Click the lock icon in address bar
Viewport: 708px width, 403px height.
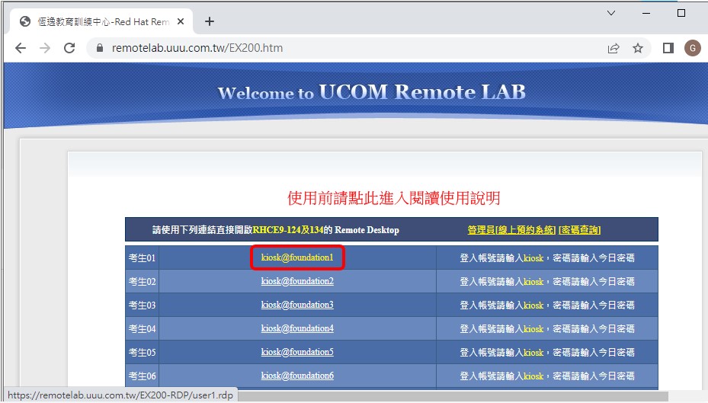[100, 48]
